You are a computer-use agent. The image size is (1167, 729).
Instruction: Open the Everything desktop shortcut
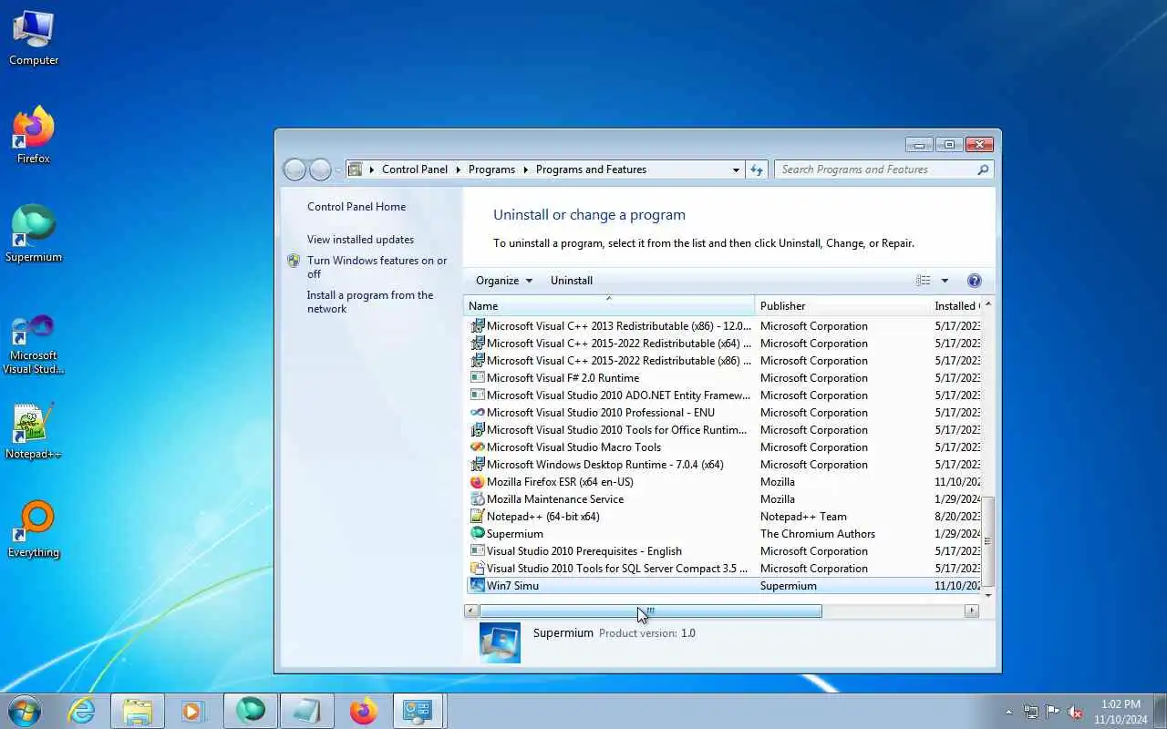pyautogui.click(x=34, y=529)
